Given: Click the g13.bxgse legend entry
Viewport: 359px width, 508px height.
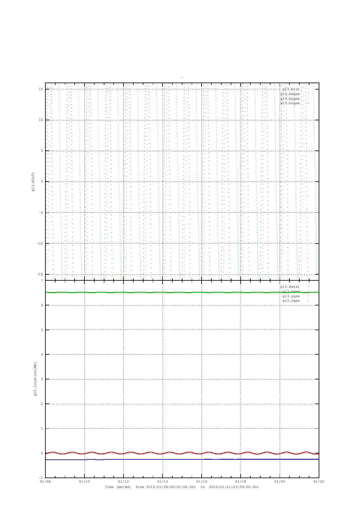Looking at the screenshot, I should [290, 94].
